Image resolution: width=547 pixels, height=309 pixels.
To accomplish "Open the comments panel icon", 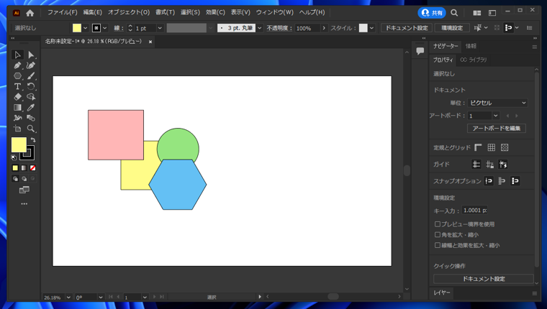I will (x=420, y=51).
